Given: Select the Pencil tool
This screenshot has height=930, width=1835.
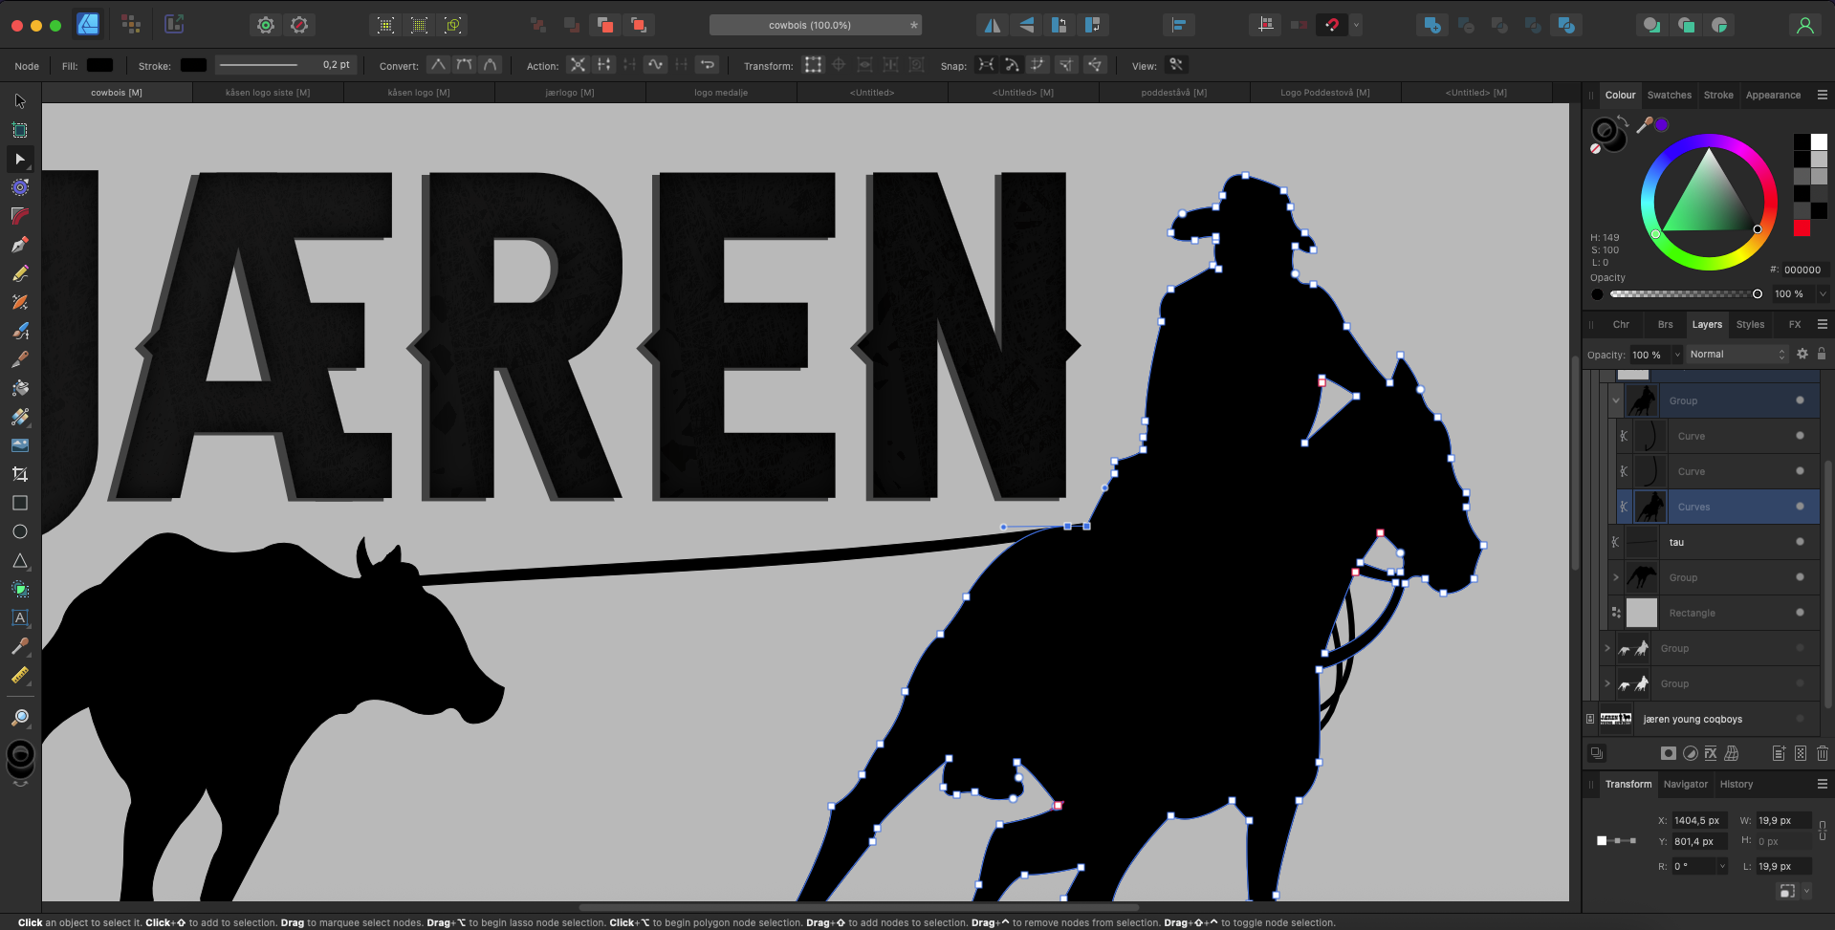Looking at the screenshot, I should 20,273.
